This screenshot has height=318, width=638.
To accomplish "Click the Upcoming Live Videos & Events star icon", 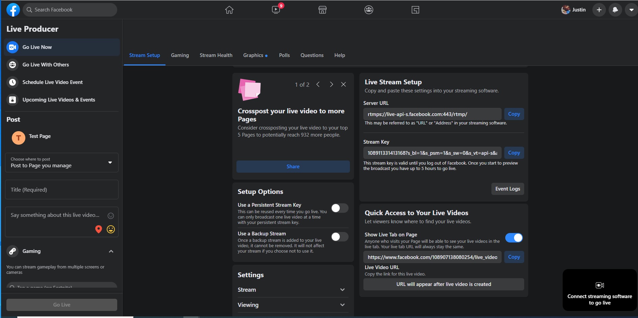I will pyautogui.click(x=12, y=100).
